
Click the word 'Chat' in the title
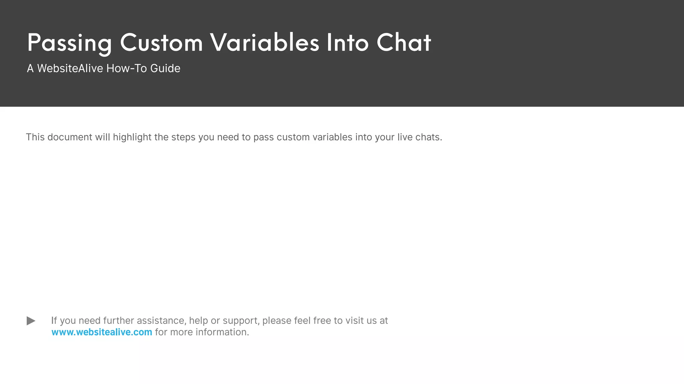coord(404,43)
